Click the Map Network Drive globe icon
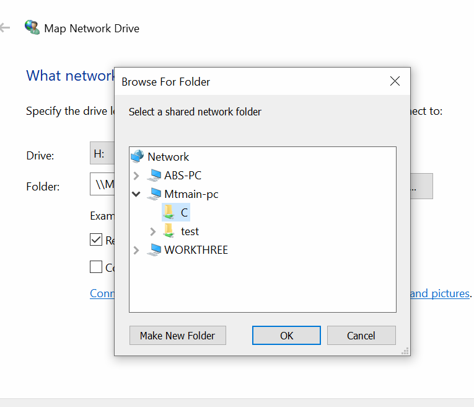This screenshot has height=407, width=474. 32,27
